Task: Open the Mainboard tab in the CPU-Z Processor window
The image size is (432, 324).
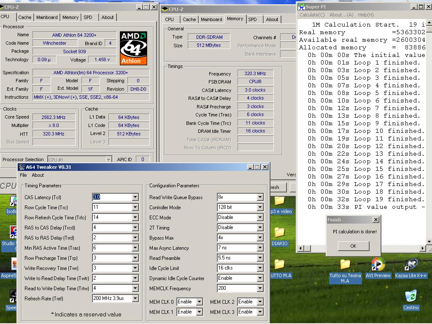Action: [x=47, y=17]
